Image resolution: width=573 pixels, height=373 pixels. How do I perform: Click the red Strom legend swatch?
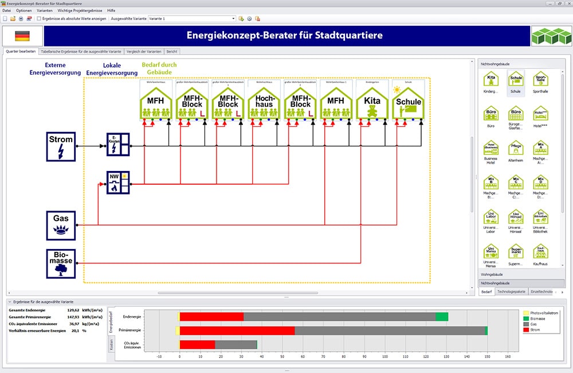(525, 330)
